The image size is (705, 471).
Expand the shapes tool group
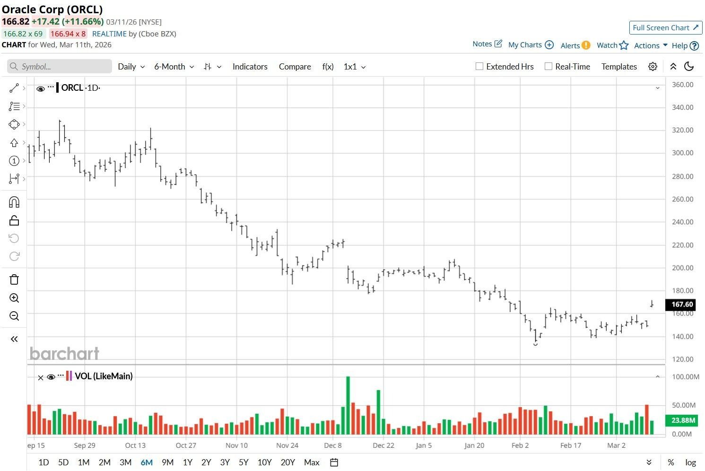click(24, 124)
